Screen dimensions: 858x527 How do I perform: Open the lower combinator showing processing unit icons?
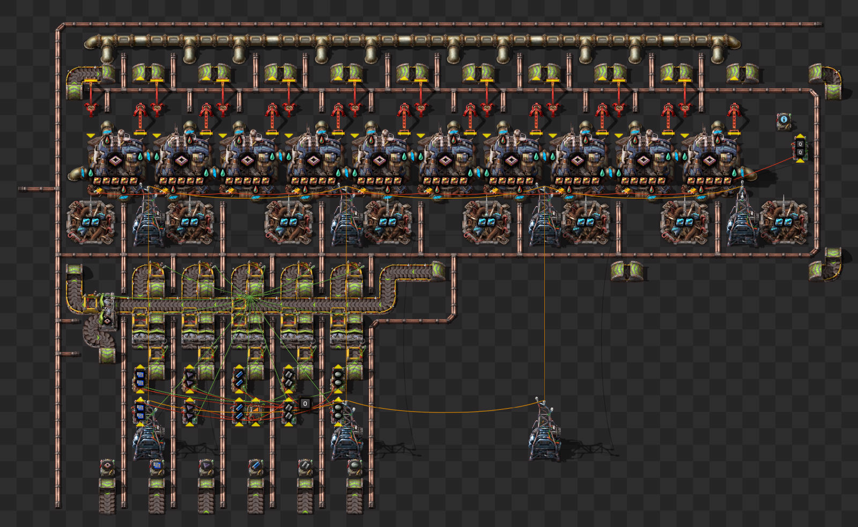(140, 412)
